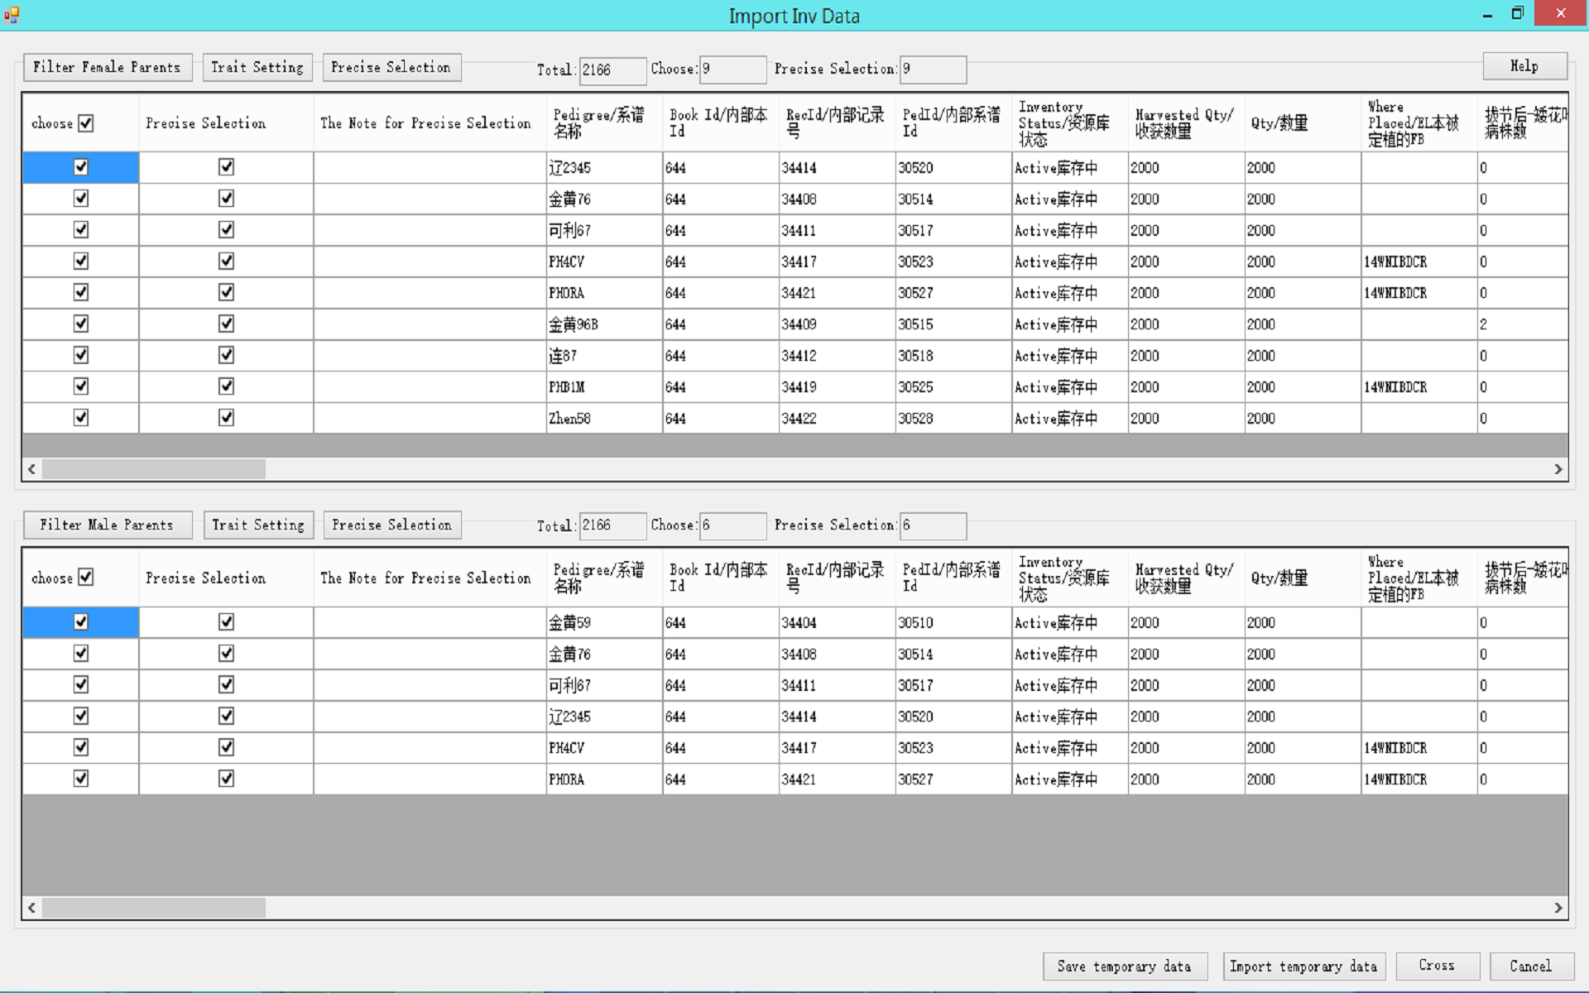Image resolution: width=1589 pixels, height=993 pixels.
Task: Click the Qty column header in the male table
Action: pos(1303,578)
